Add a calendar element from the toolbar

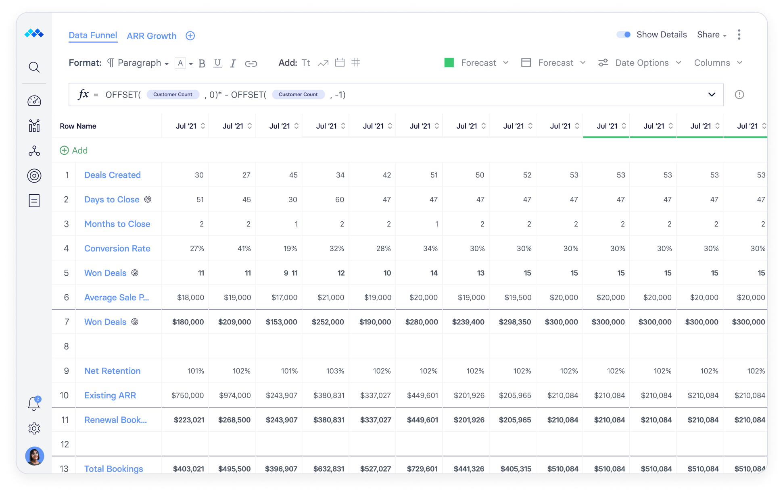(339, 63)
